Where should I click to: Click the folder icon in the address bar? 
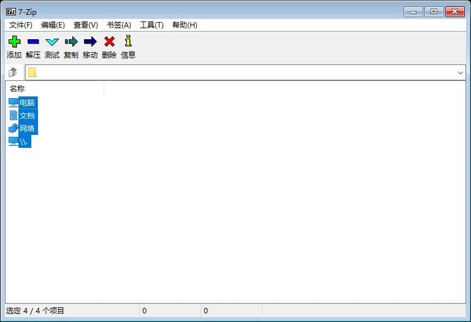pos(32,72)
